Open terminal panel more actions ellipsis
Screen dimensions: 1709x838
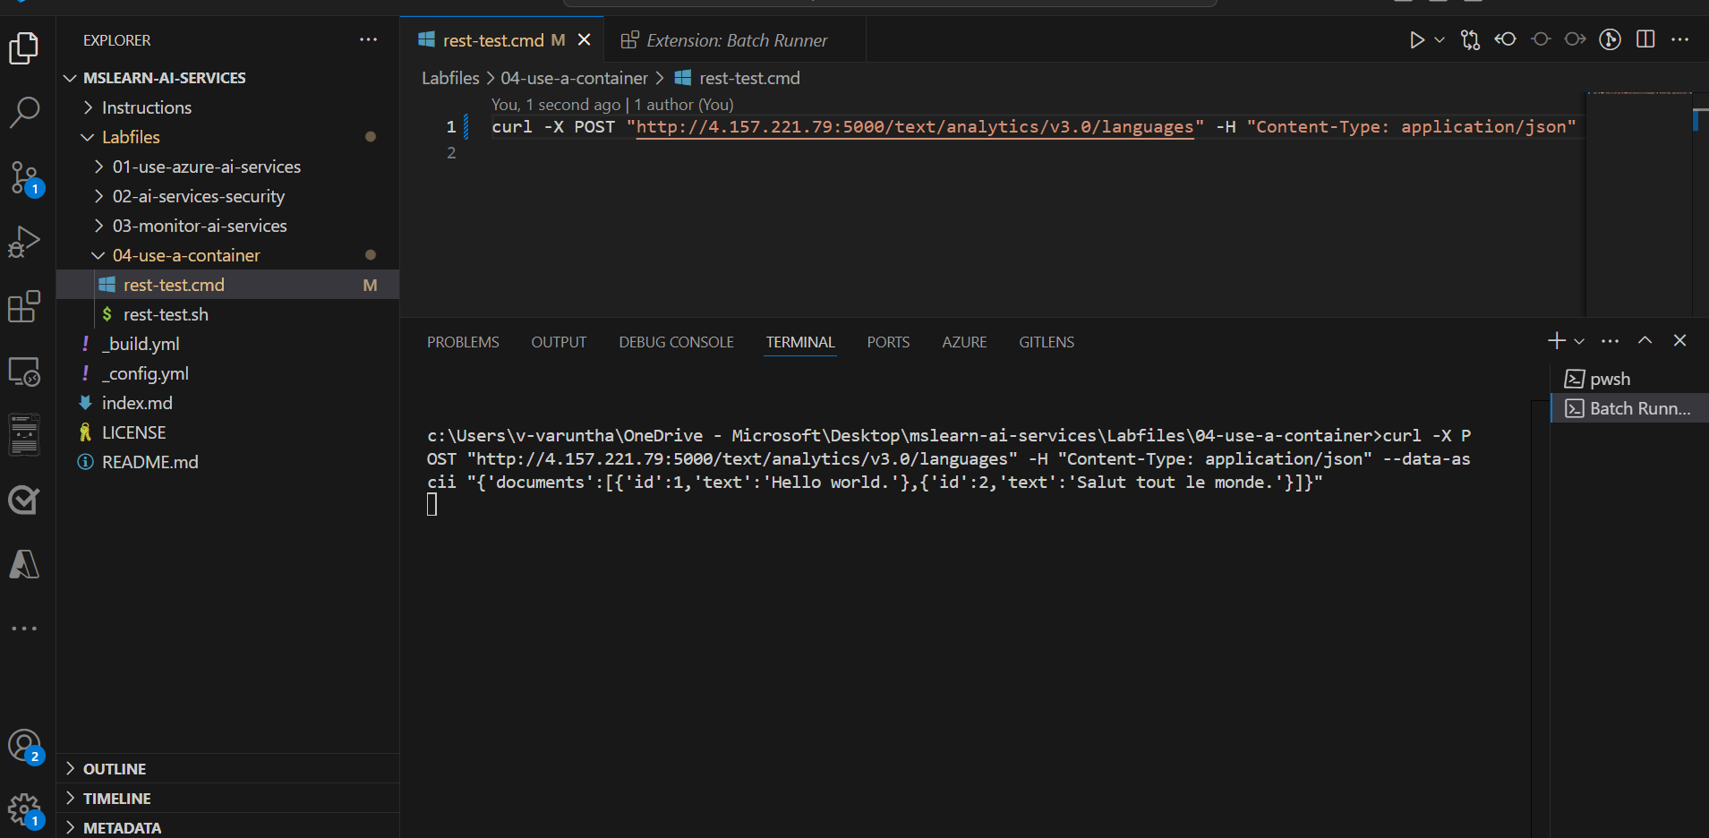[x=1610, y=341]
